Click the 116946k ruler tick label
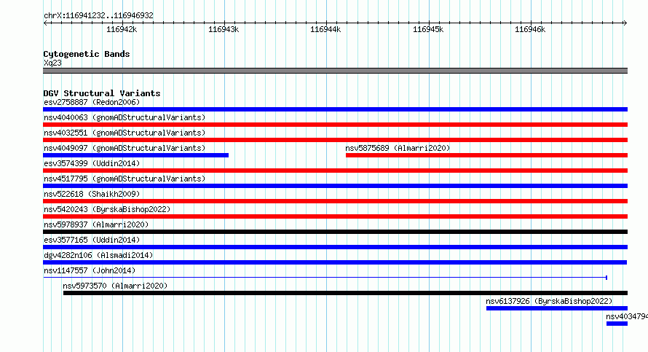Screen dimensions: 648x352 530,29
